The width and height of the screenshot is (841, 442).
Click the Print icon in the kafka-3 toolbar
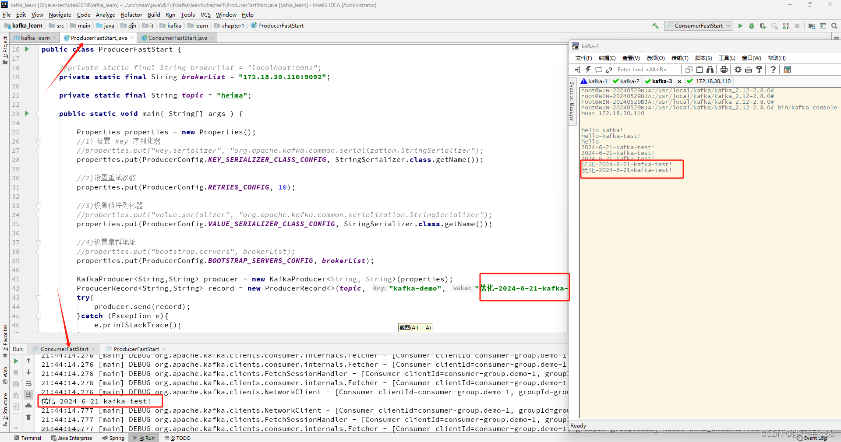click(724, 70)
